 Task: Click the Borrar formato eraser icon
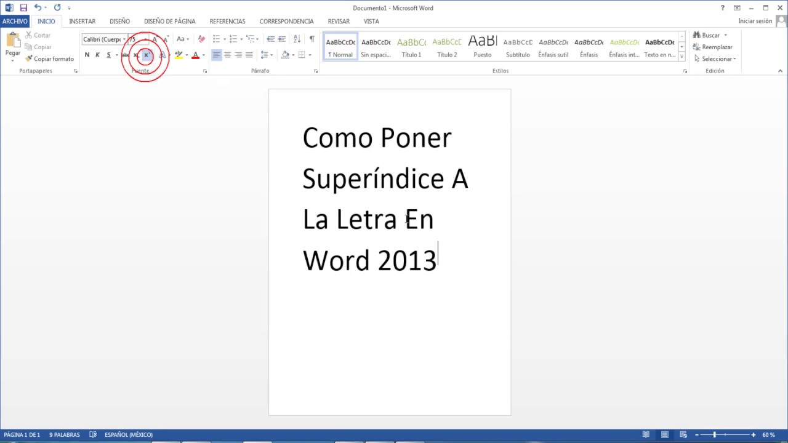pyautogui.click(x=201, y=39)
